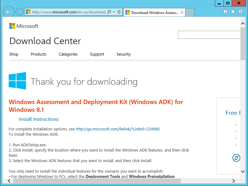Click the browser Forward arrow button
The height and width of the screenshot is (186, 248).
19,12
